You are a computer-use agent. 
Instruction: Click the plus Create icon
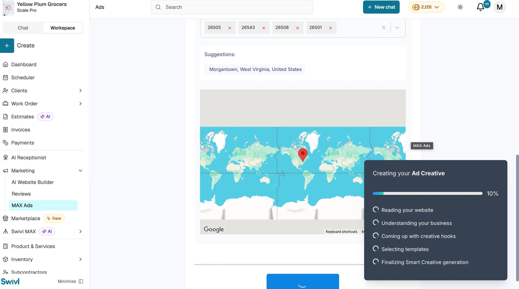[7, 46]
